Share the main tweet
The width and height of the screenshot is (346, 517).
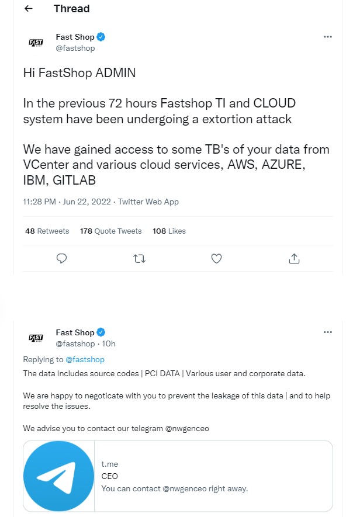tap(294, 258)
